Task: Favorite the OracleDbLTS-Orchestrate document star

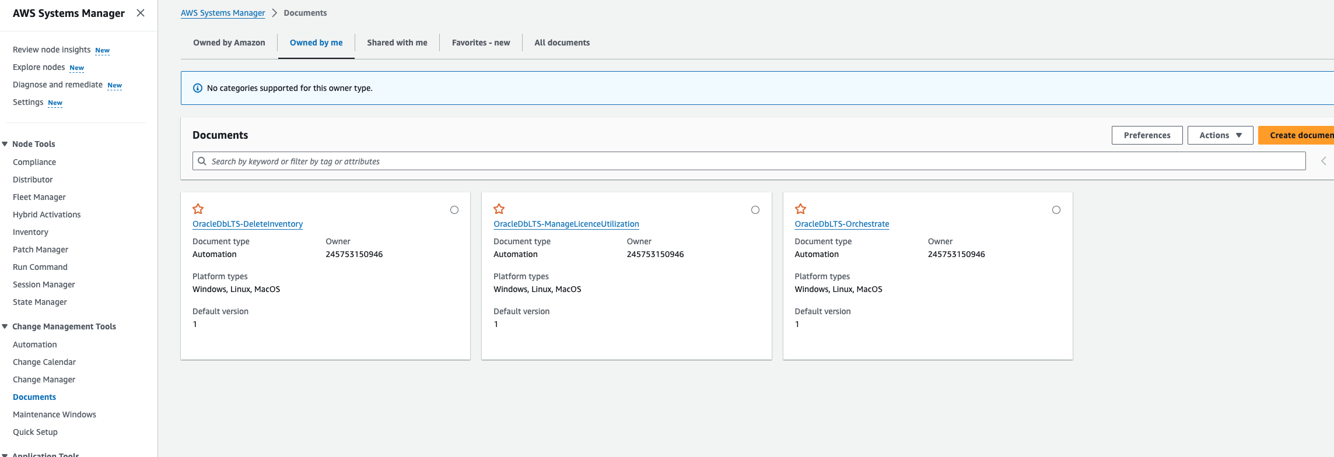Action: coord(800,209)
